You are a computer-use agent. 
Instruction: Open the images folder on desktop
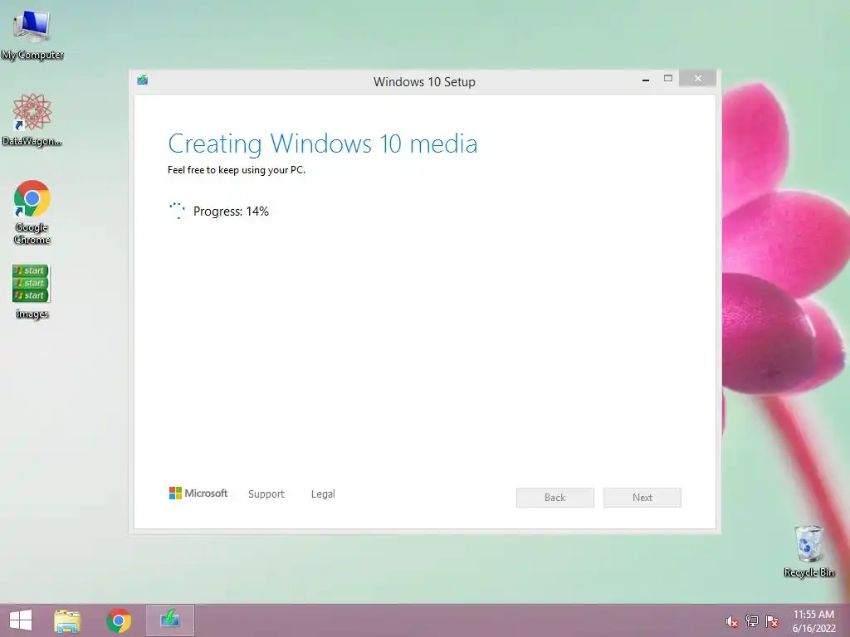click(x=32, y=291)
